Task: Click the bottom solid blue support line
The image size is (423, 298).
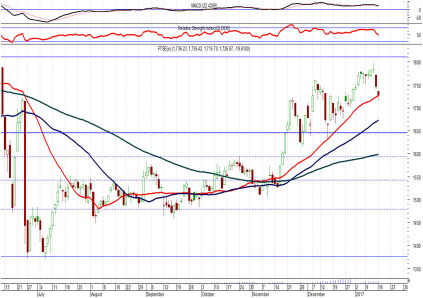Action: click(200, 256)
